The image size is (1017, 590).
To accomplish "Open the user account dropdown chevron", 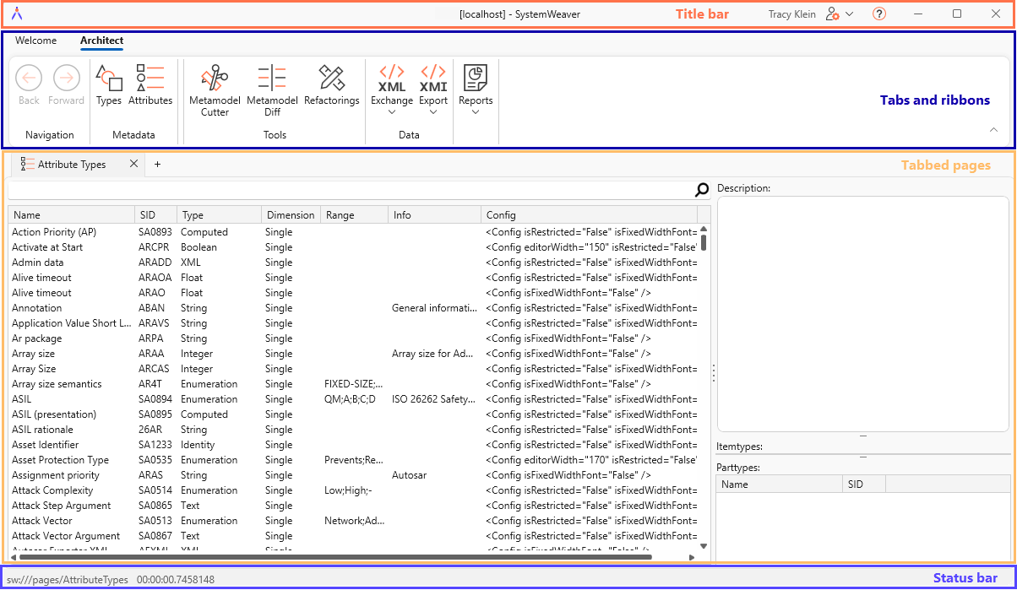I will tap(850, 14).
